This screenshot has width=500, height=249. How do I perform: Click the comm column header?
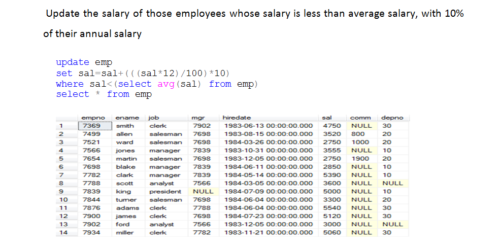tap(361, 118)
